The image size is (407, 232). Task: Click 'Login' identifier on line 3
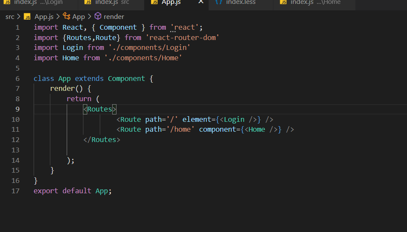(73, 48)
